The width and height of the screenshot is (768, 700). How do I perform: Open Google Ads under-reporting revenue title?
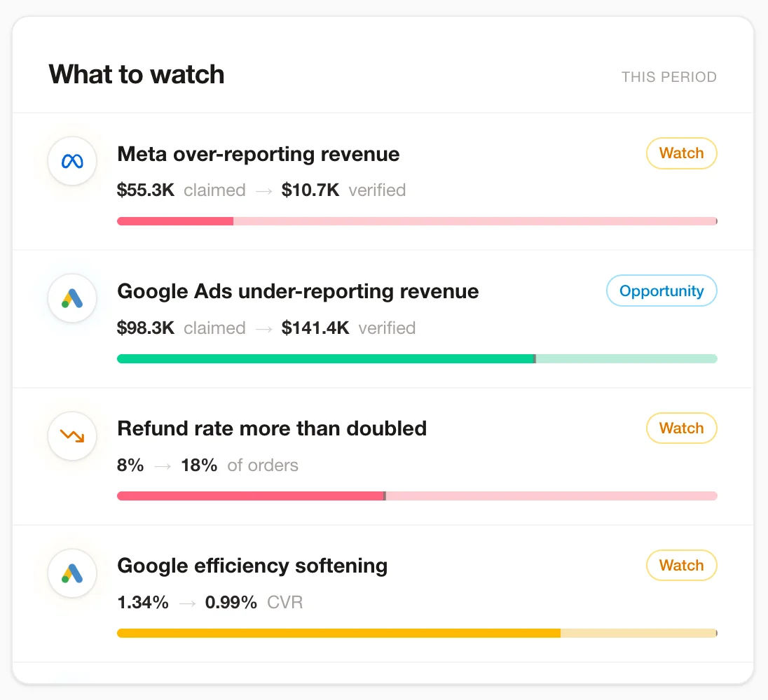[x=298, y=291]
